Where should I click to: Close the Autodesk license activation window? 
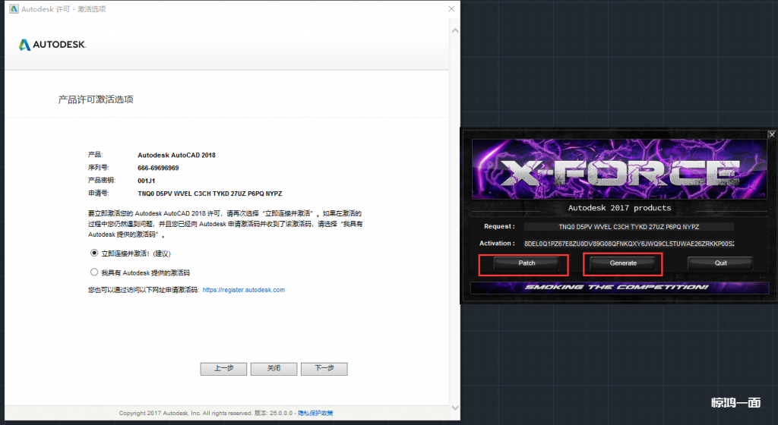click(451, 9)
